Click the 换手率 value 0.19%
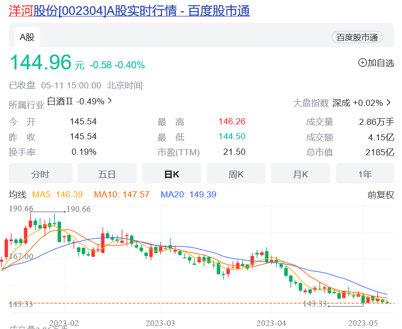The image size is (402, 329). [x=84, y=152]
